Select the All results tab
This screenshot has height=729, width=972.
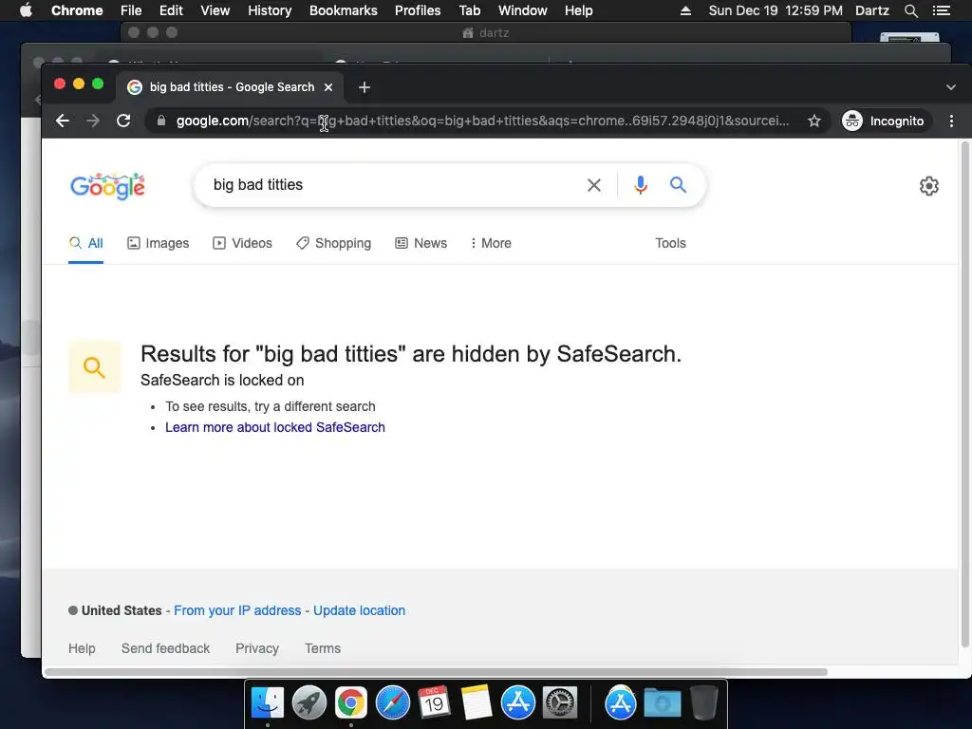[85, 243]
